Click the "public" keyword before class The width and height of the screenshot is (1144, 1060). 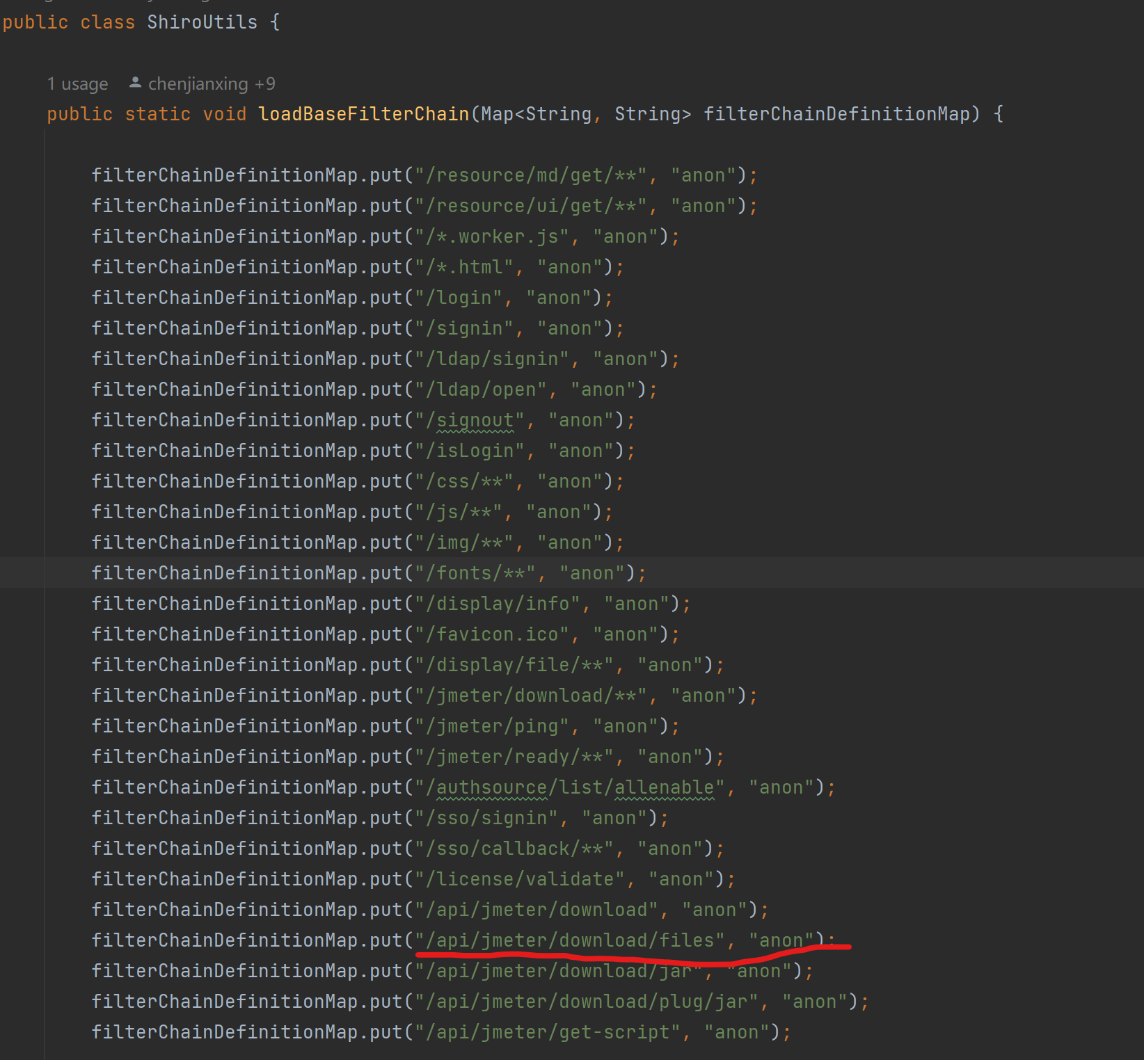click(x=35, y=22)
